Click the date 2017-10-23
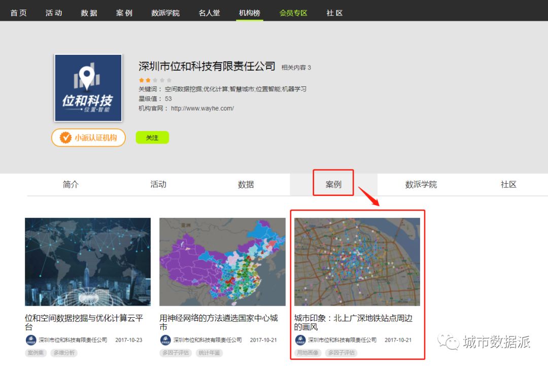This screenshot has width=548, height=366. click(128, 340)
